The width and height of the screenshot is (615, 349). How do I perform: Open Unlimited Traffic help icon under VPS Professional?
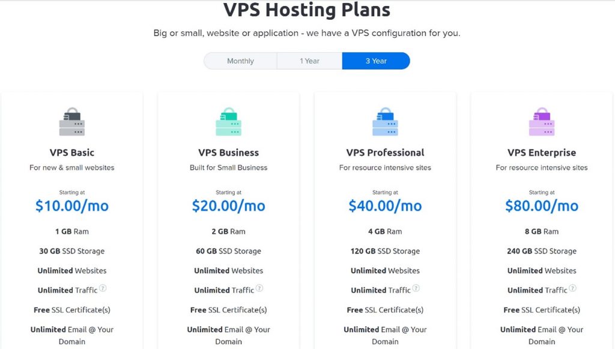point(416,288)
